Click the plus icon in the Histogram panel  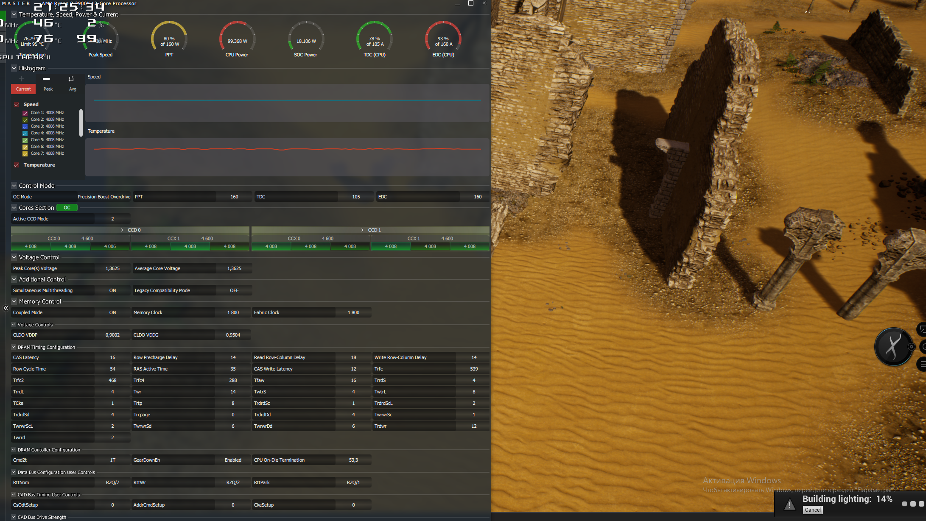tap(22, 79)
